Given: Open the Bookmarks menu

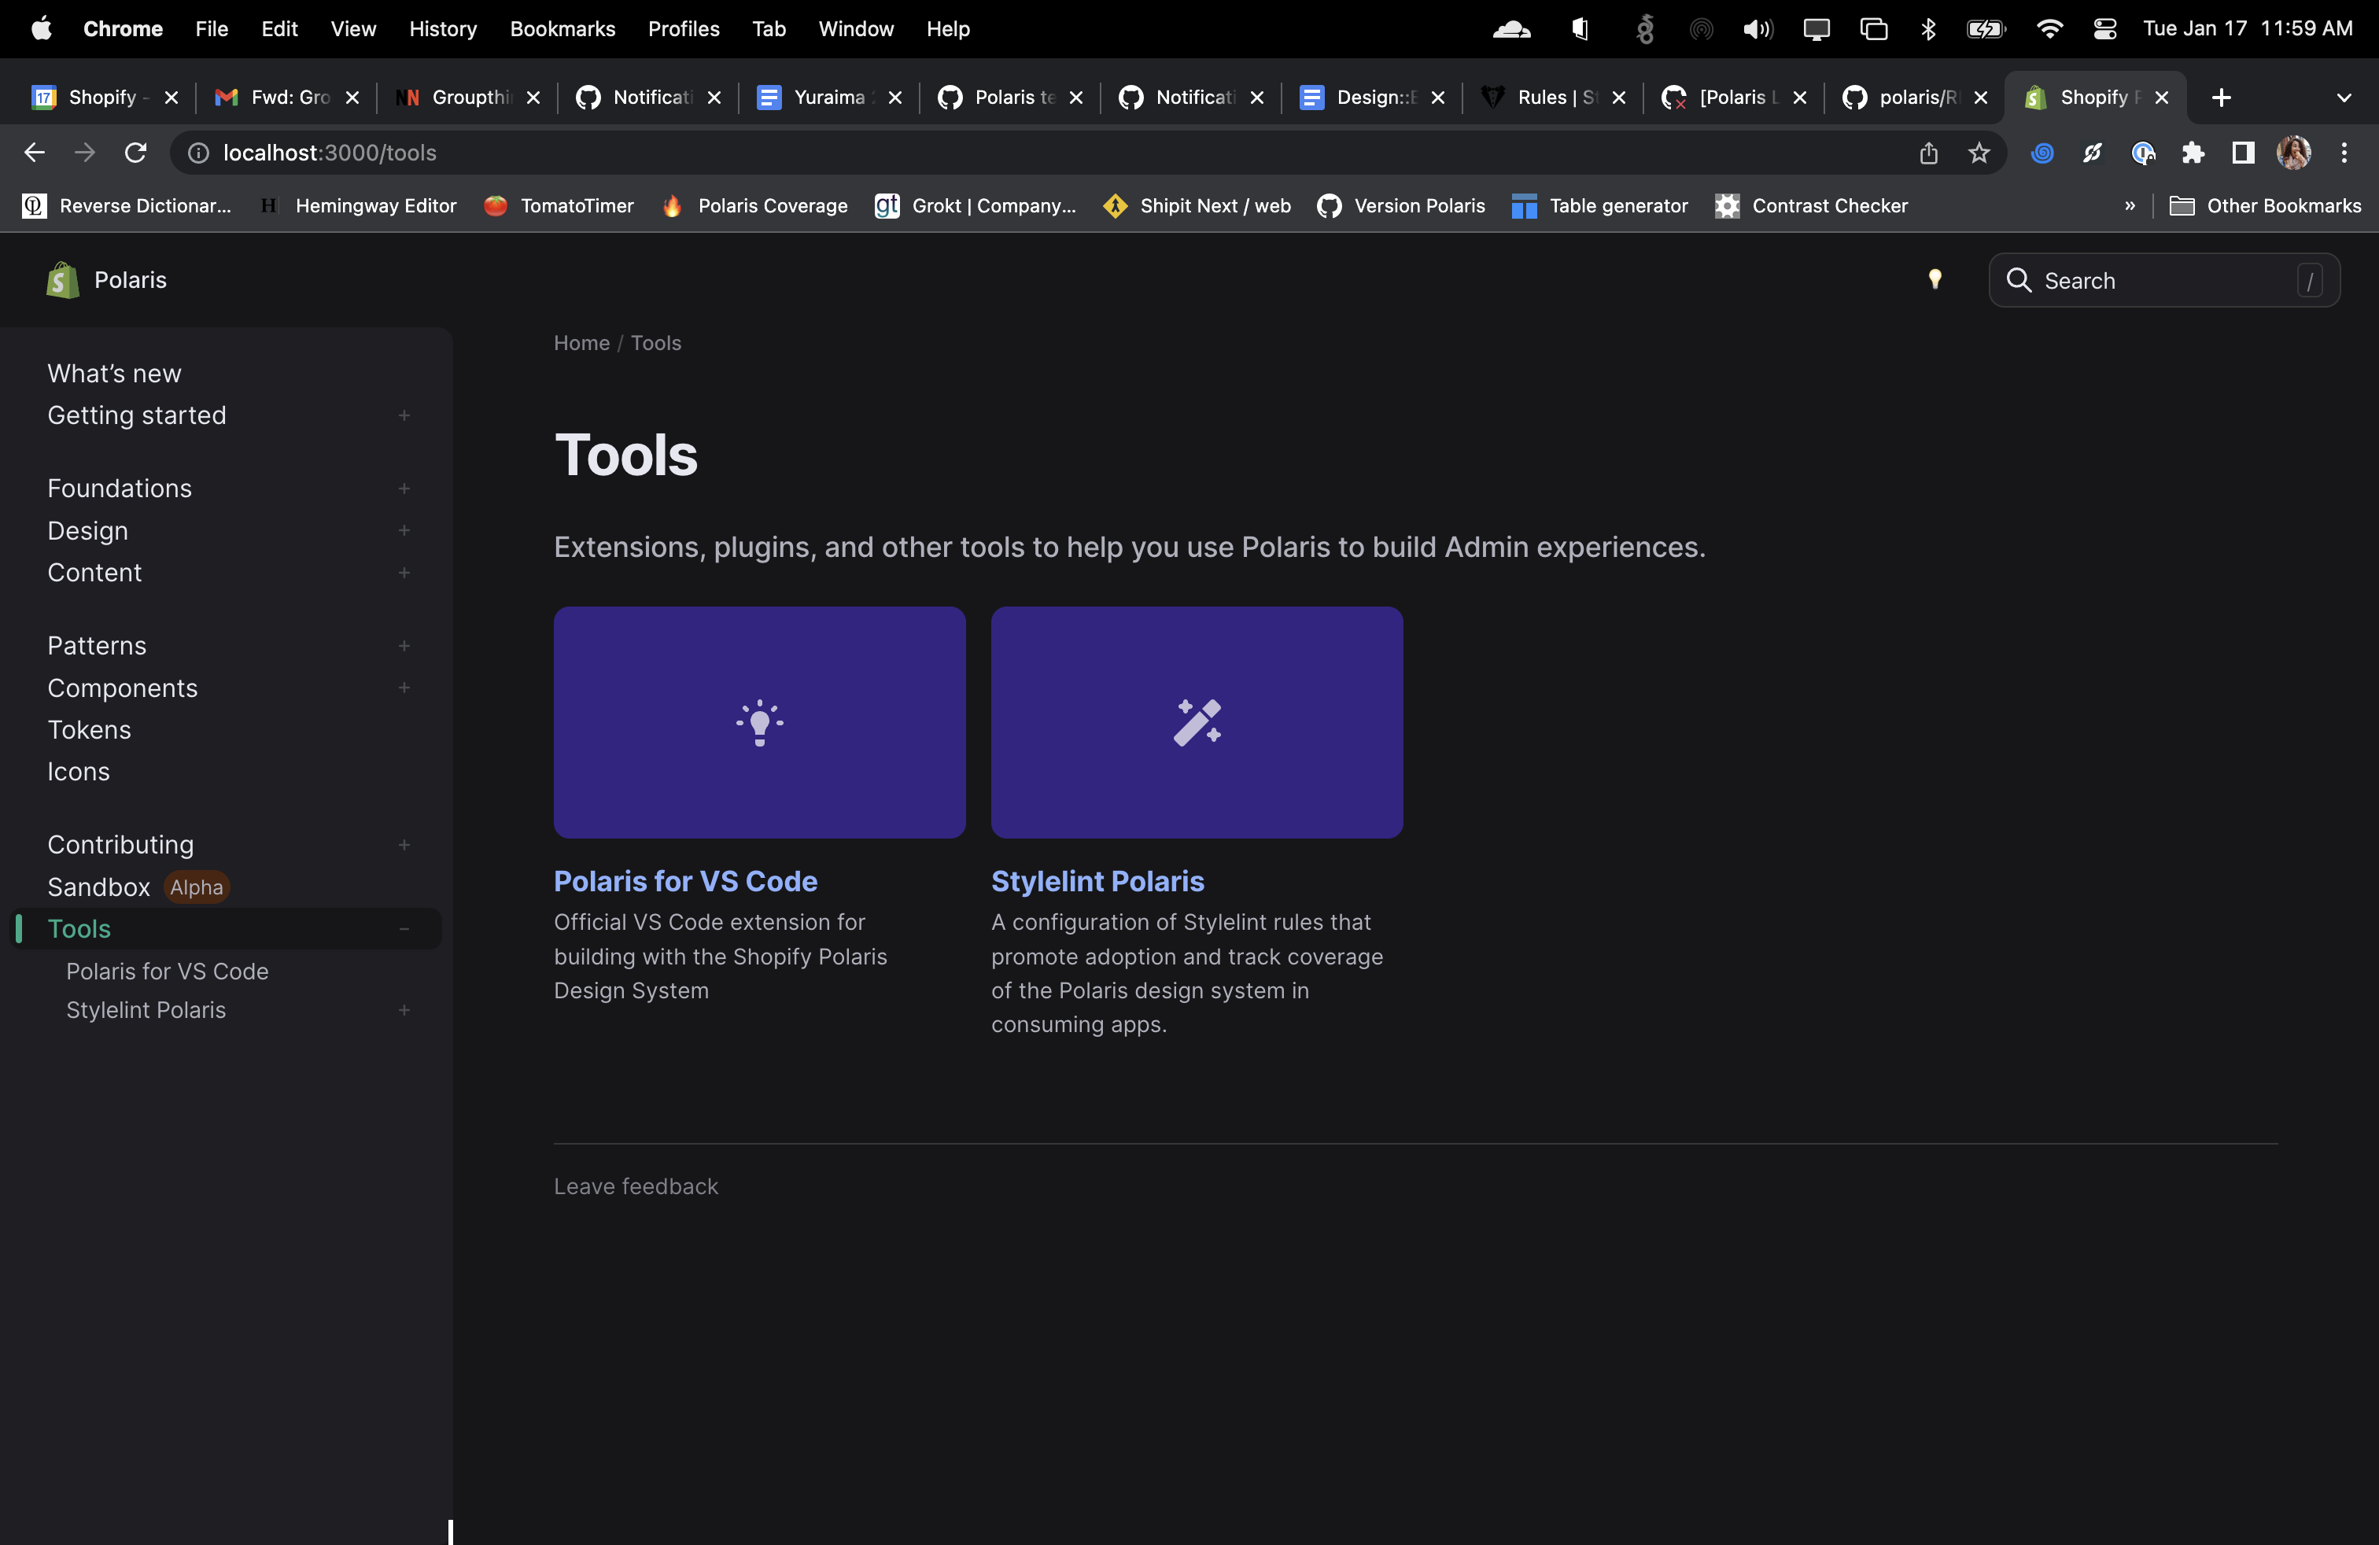Looking at the screenshot, I should click(562, 29).
